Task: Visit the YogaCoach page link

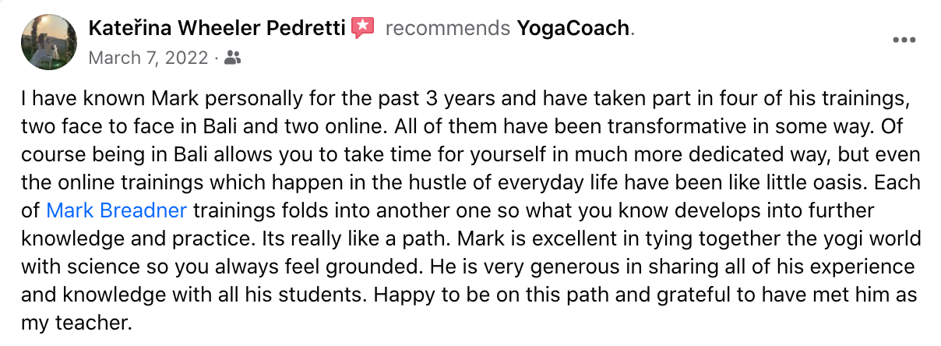Action: point(573,29)
